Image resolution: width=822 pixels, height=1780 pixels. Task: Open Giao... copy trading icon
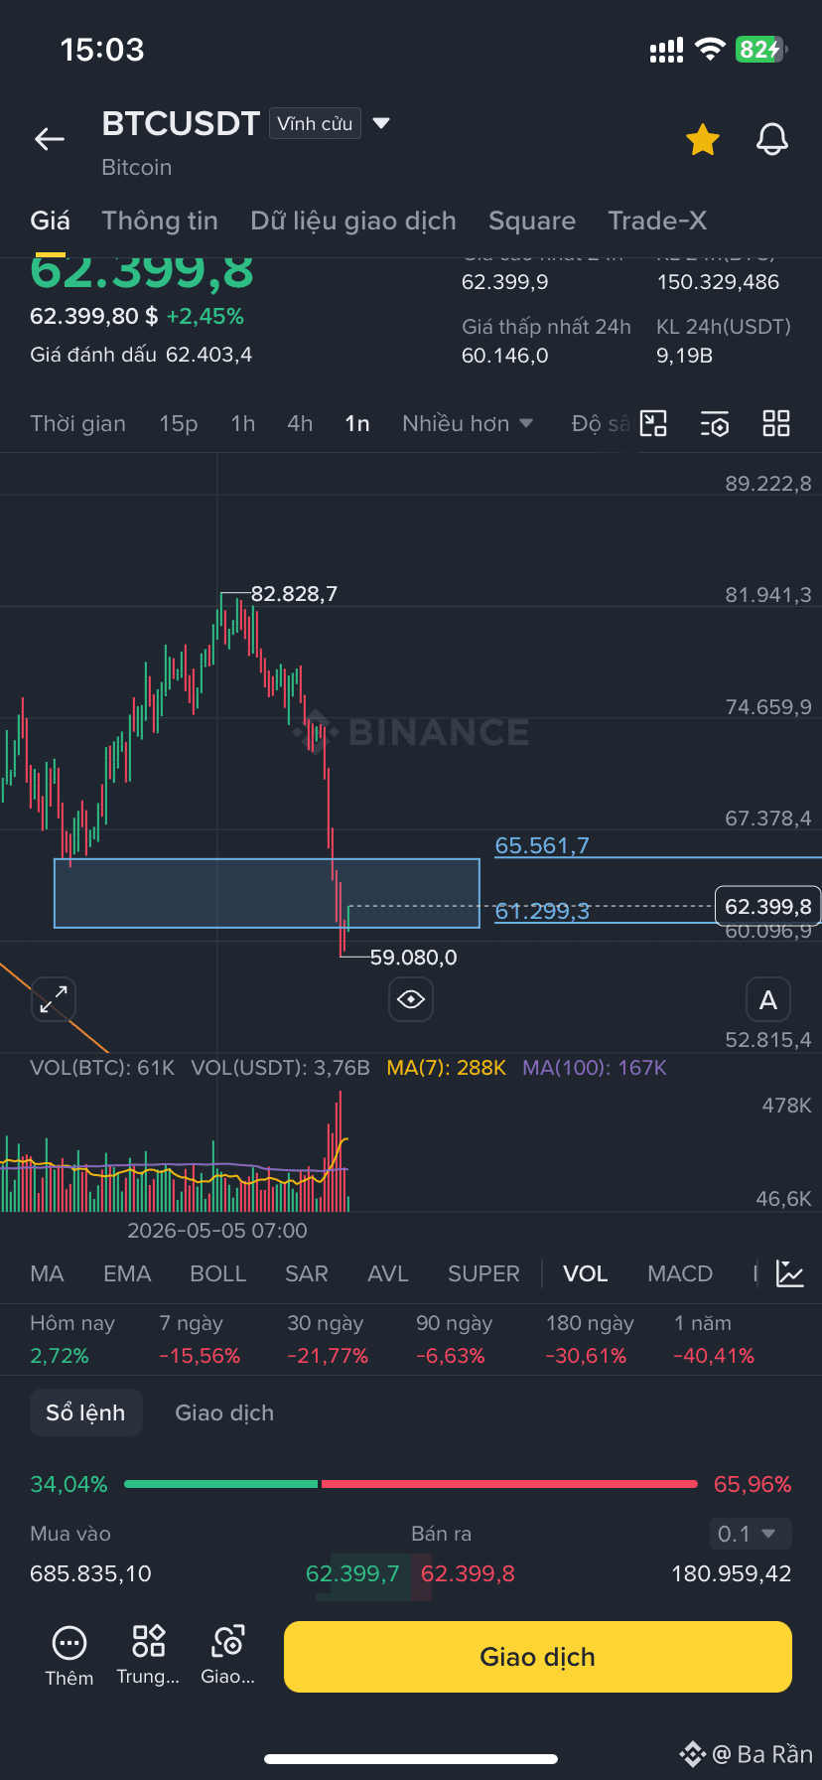click(227, 1656)
